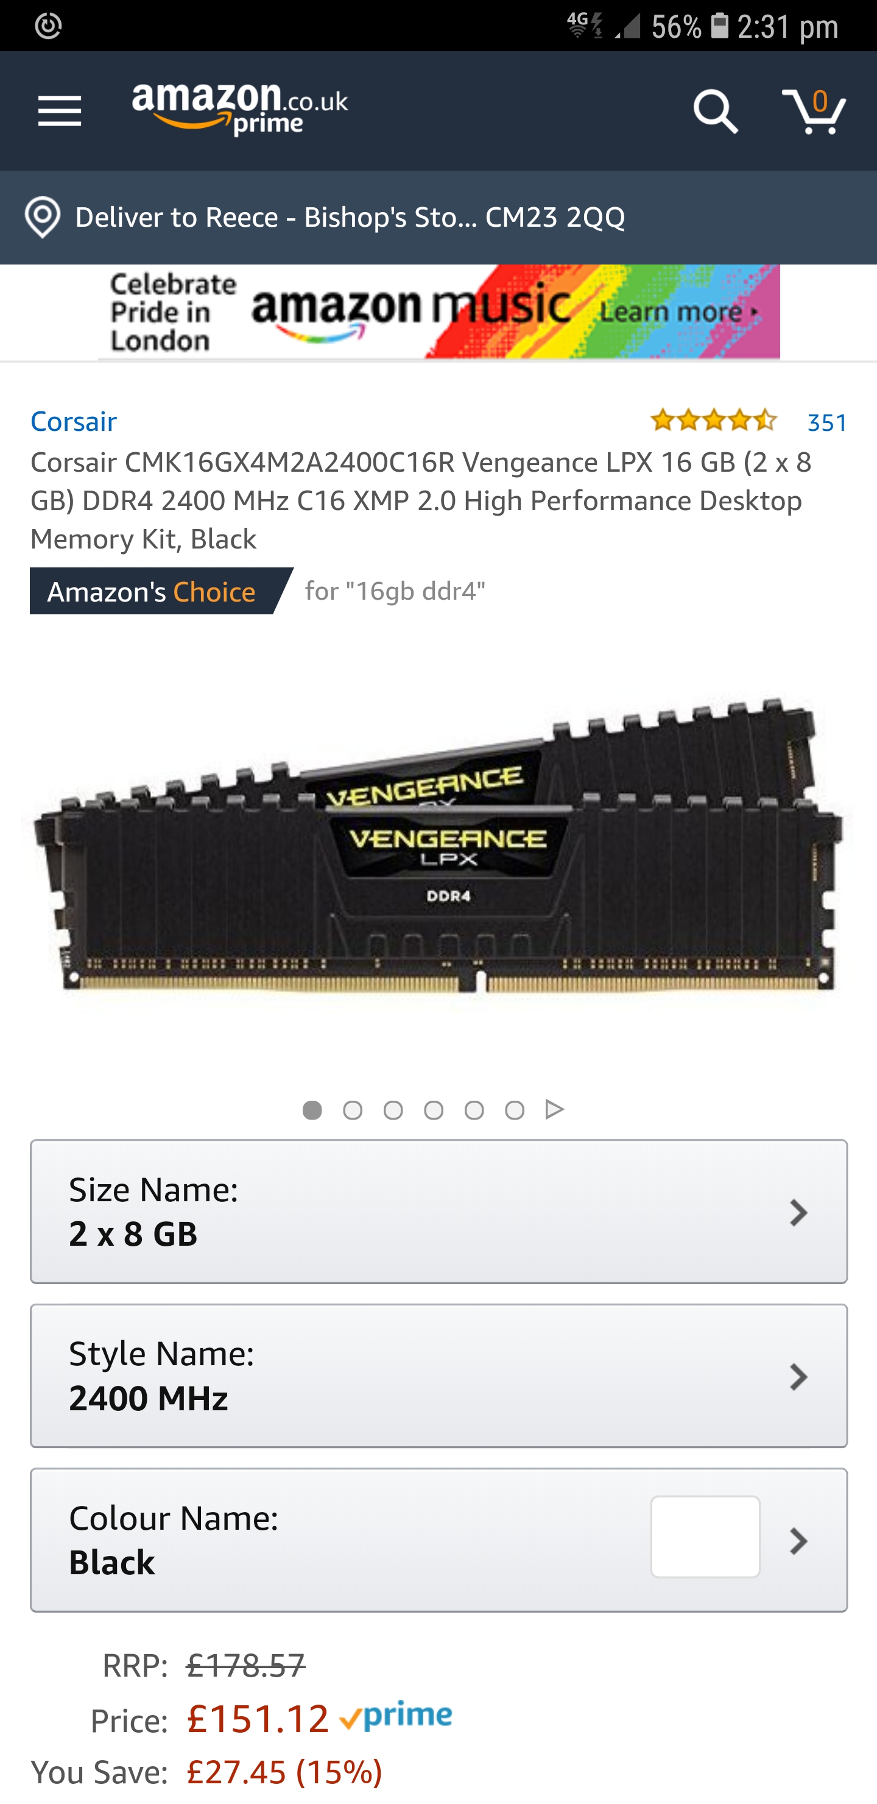877x1804 pixels.
Task: Tap the Amazon's Choice badge
Action: tap(161, 591)
